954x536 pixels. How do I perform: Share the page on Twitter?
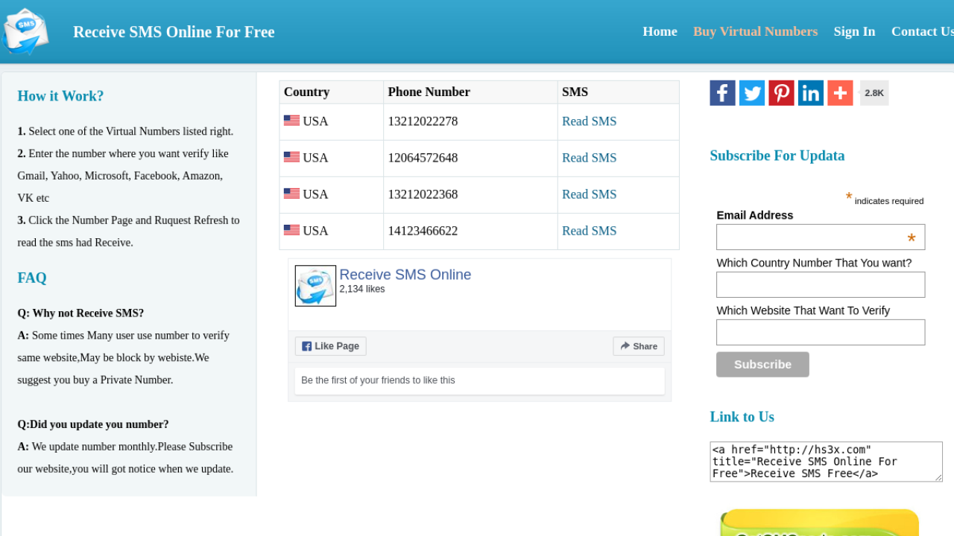(752, 93)
